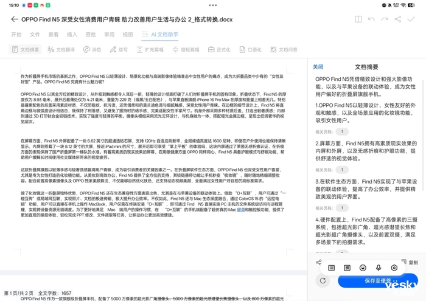Share the summary via panel share icon
The height and width of the screenshot is (301, 426).
pos(318,262)
